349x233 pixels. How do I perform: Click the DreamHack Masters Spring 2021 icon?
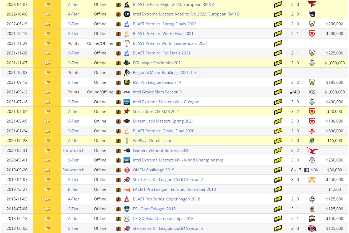pyautogui.click(x=127, y=121)
